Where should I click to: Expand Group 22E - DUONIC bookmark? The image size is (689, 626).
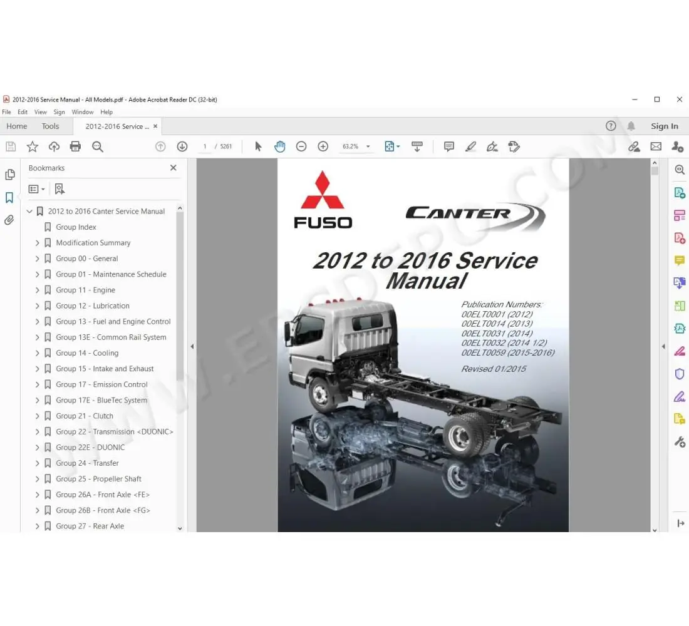pyautogui.click(x=38, y=447)
